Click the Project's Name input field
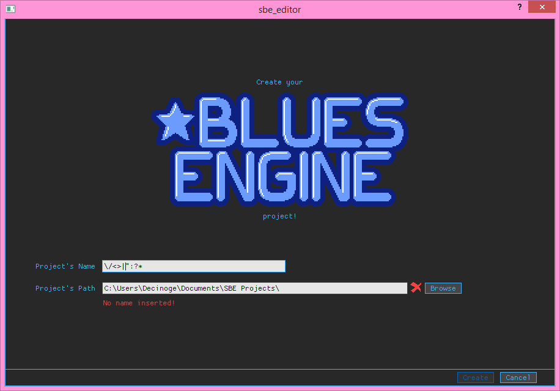 tap(194, 266)
